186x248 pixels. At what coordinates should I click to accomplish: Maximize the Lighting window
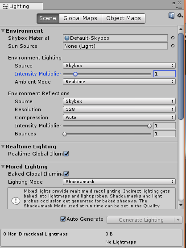click(x=174, y=3)
